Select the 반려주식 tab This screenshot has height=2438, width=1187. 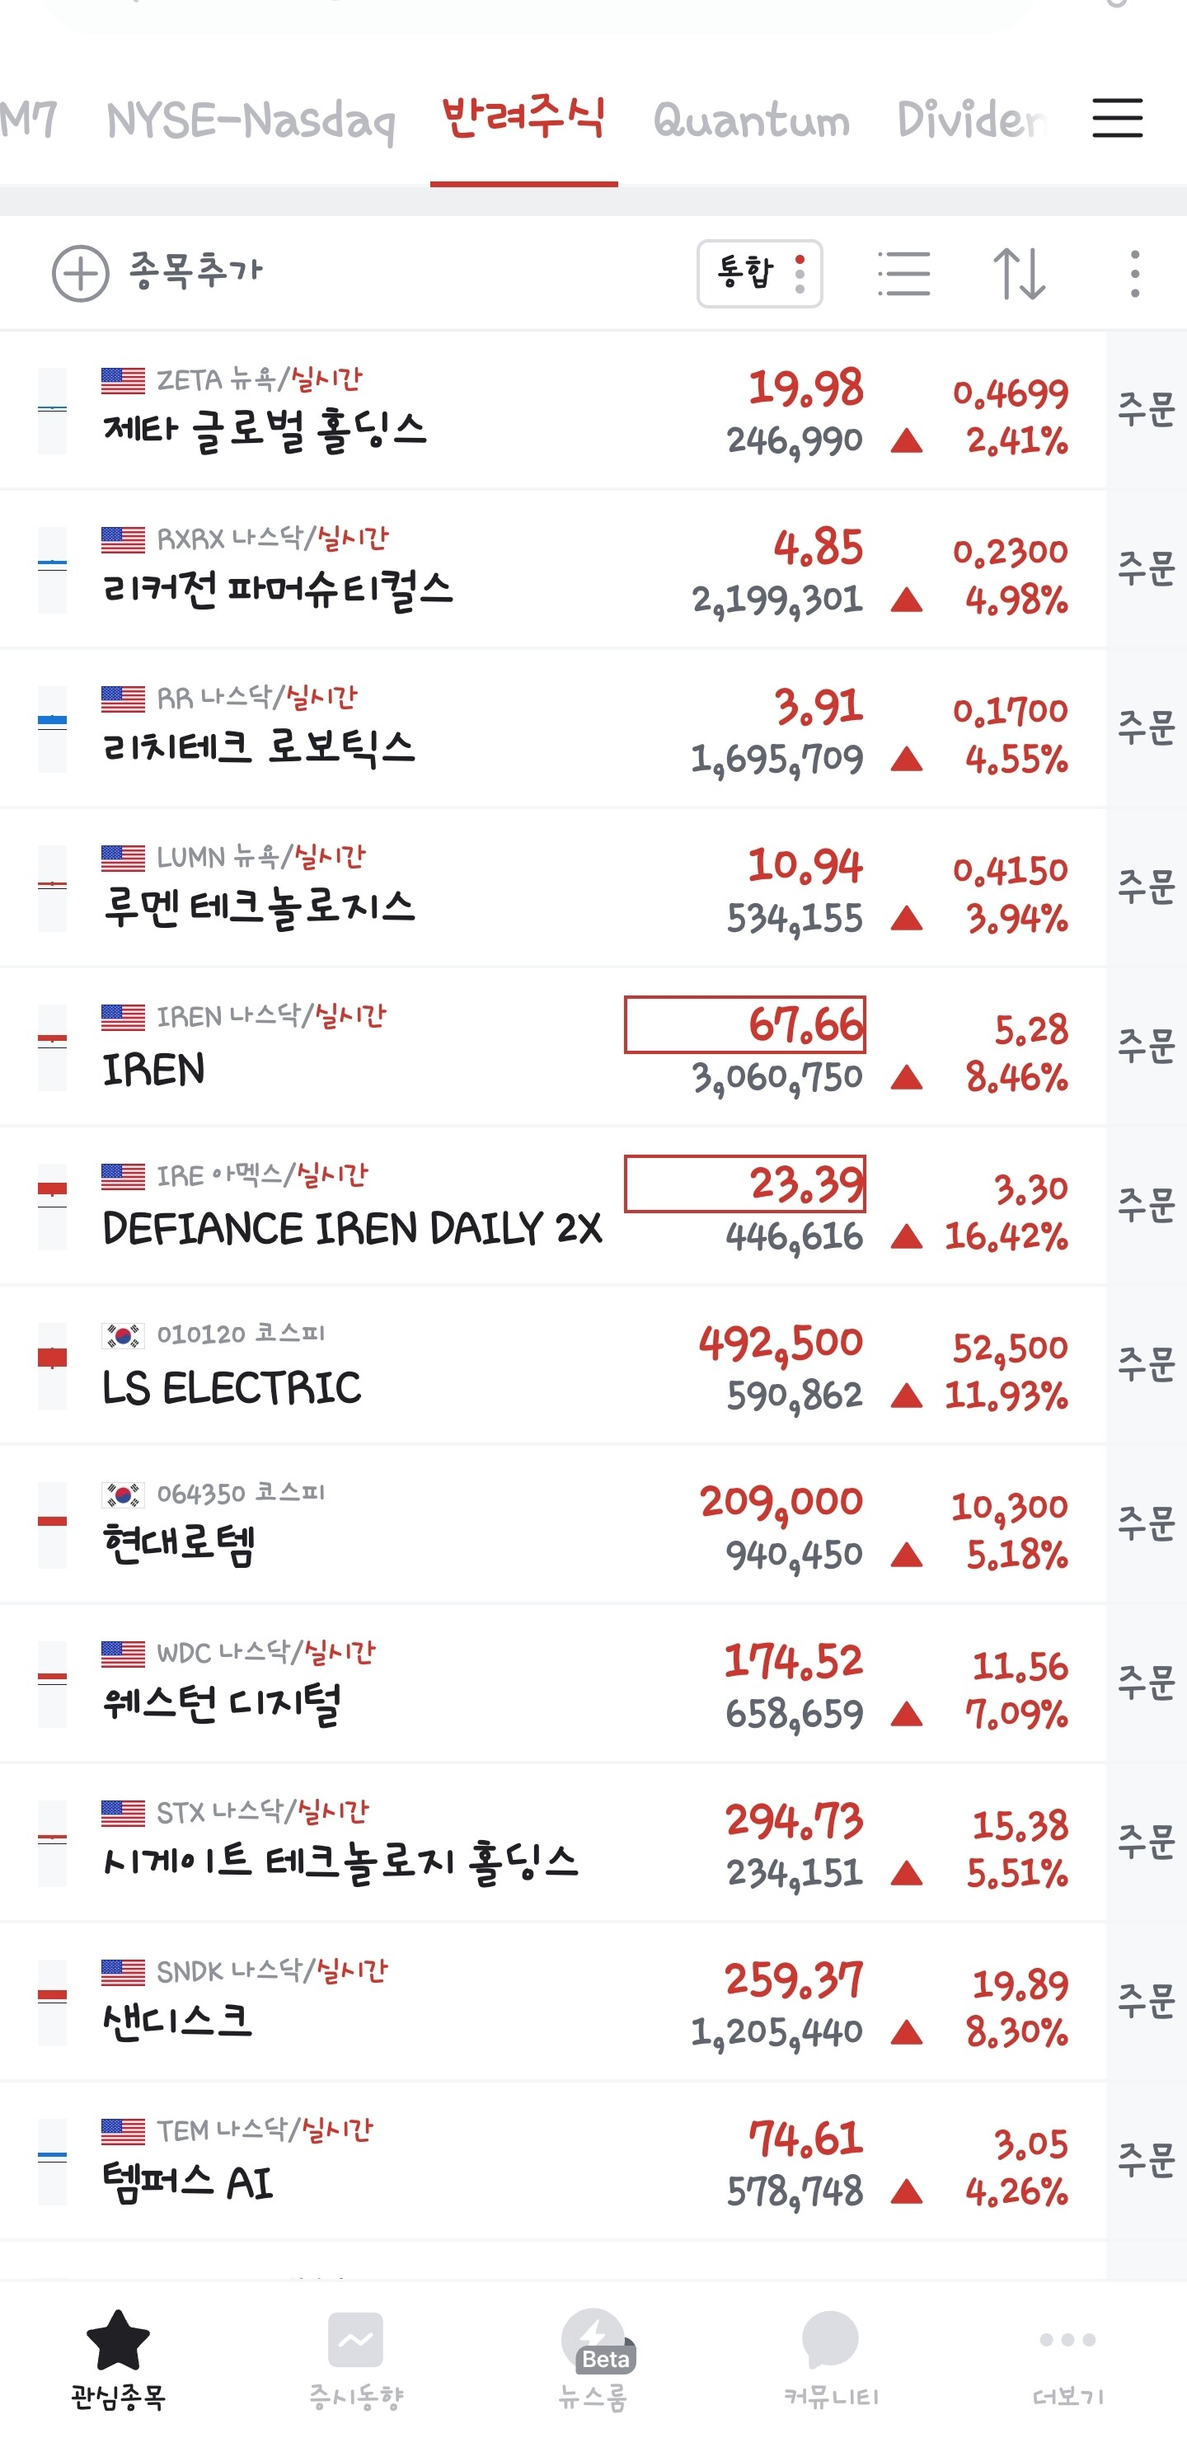[x=524, y=118]
